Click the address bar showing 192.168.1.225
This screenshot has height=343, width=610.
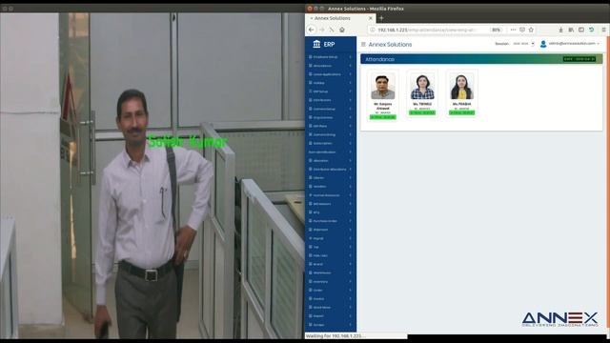tap(428, 30)
